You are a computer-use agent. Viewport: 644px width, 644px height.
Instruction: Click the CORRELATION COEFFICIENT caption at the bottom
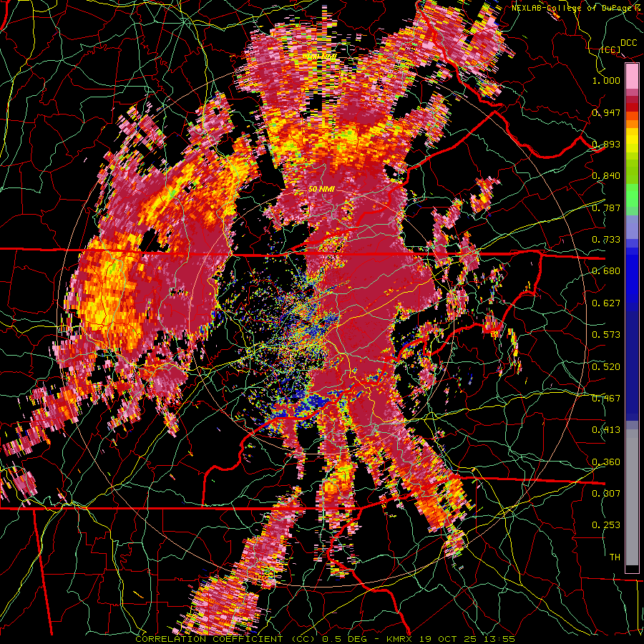coord(326,639)
